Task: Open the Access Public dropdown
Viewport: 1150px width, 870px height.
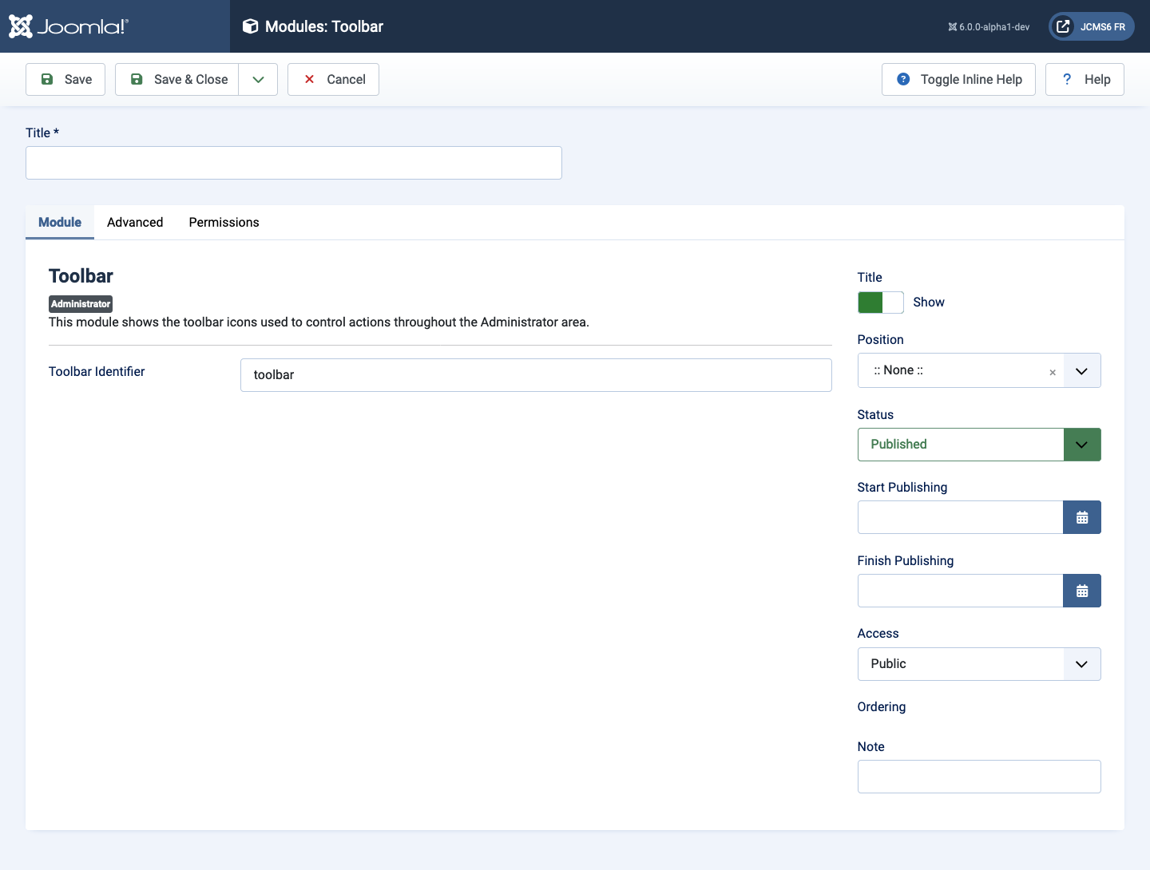Action: 979,664
